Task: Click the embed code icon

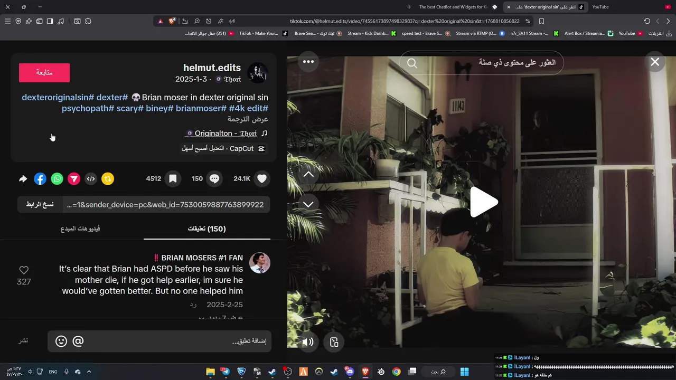Action: [91, 179]
